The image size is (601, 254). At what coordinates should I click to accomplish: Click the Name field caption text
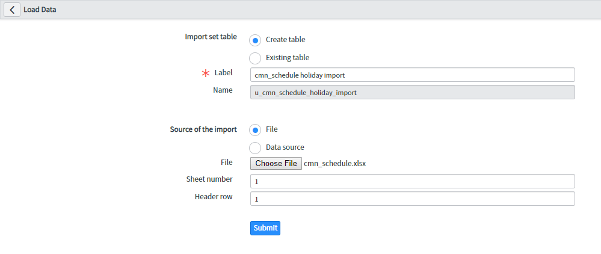[x=223, y=90]
